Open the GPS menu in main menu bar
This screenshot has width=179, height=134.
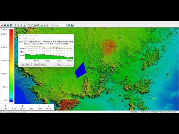click(21, 22)
